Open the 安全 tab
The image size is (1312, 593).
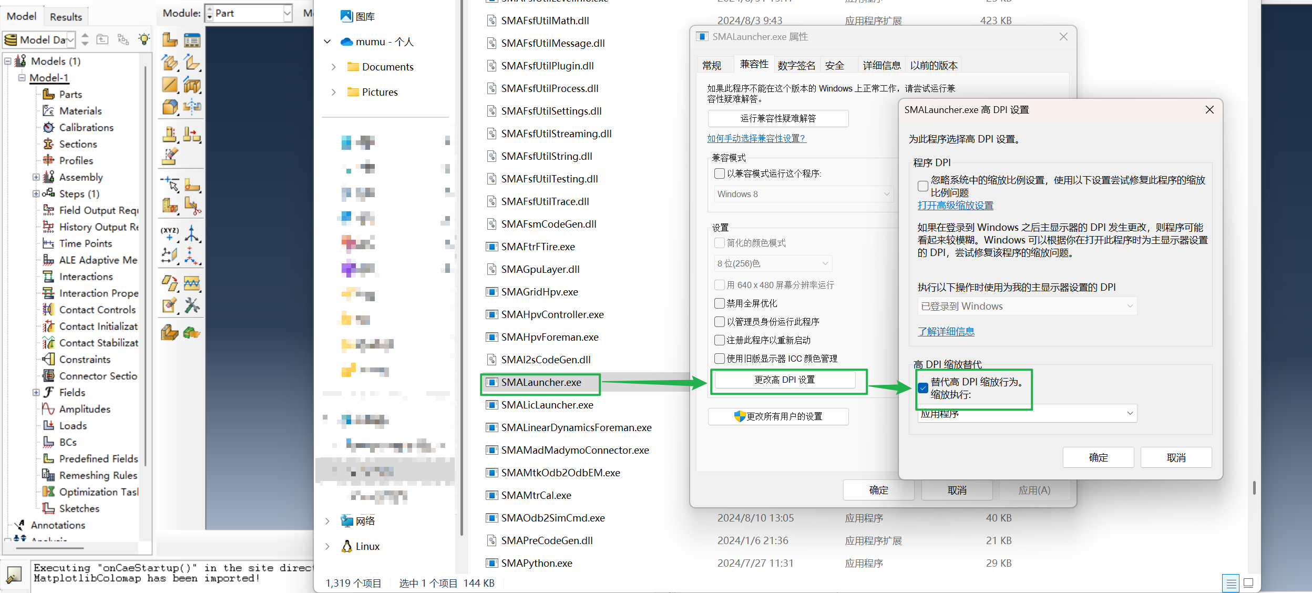[835, 65]
